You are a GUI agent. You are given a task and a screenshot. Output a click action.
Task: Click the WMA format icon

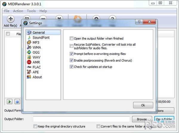click(29, 47)
